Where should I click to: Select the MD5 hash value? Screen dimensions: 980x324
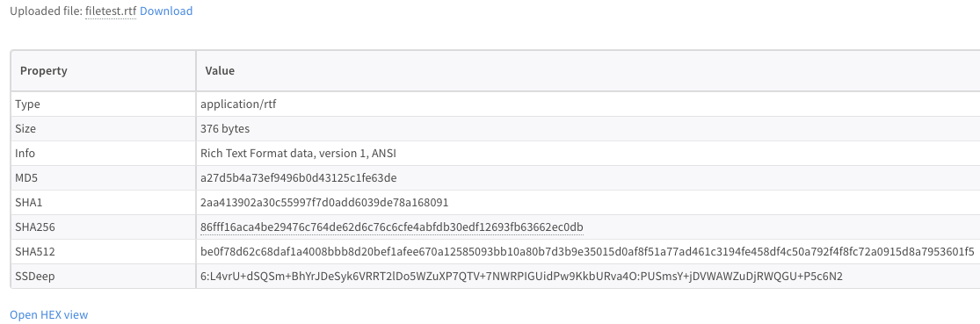point(299,178)
